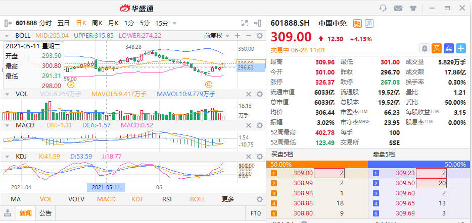The width and height of the screenshot is (472, 223).
Task: Select 日K daily candlestick
Action: pyautogui.click(x=81, y=23)
